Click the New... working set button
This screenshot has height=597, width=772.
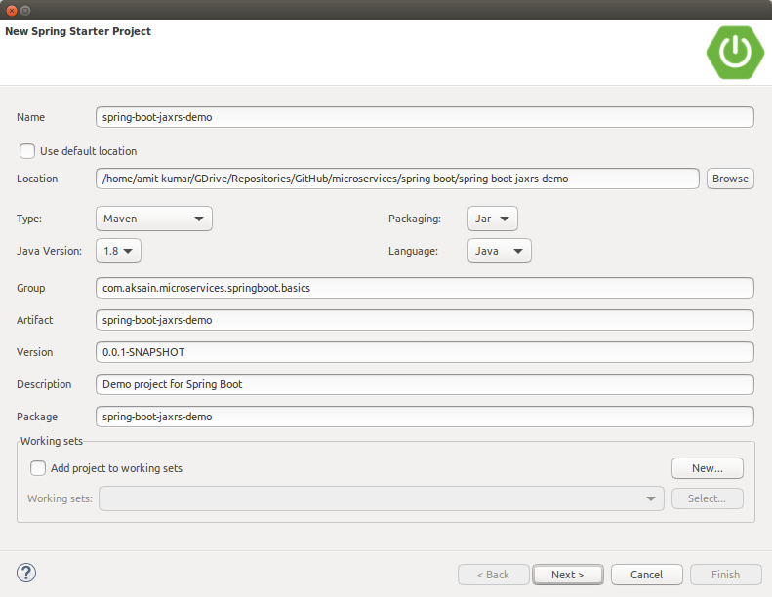pos(707,468)
